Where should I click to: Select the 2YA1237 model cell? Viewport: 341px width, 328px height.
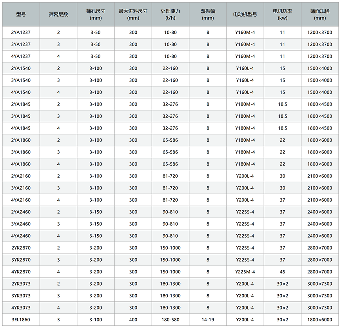(21, 33)
